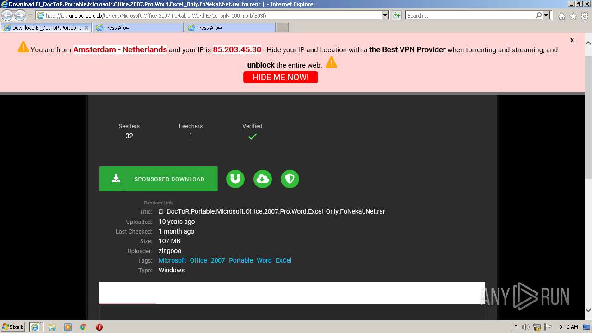This screenshot has width=592, height=333.
Task: Open the recent pages dropdown arrow
Action: [x=30, y=16]
